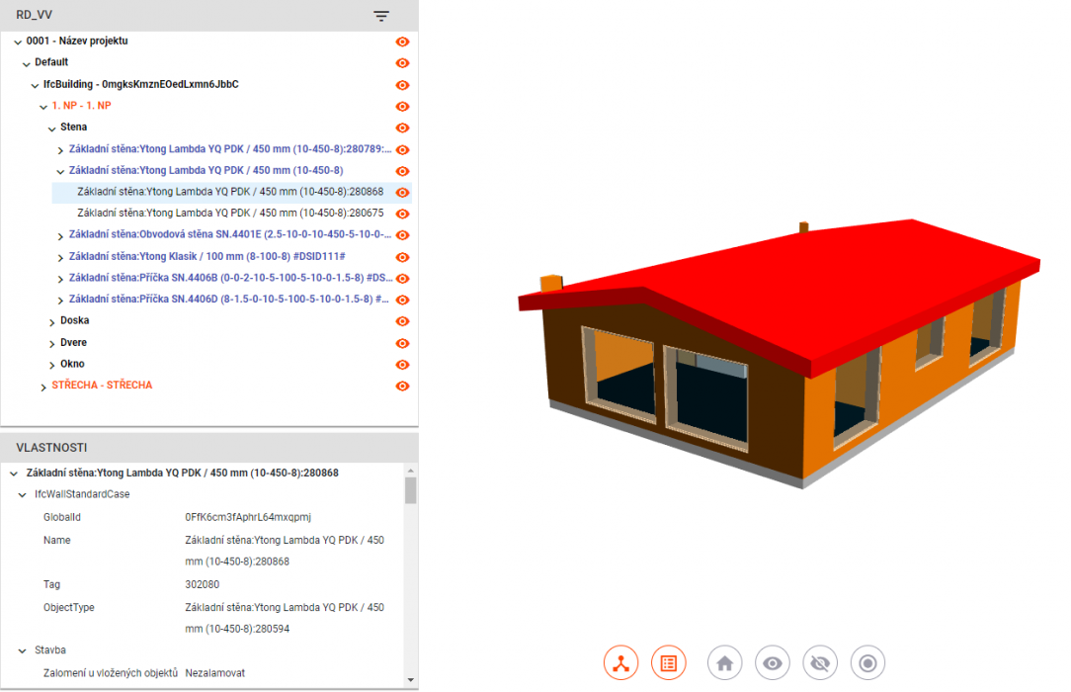Click the isolate target circle button

[x=868, y=662]
